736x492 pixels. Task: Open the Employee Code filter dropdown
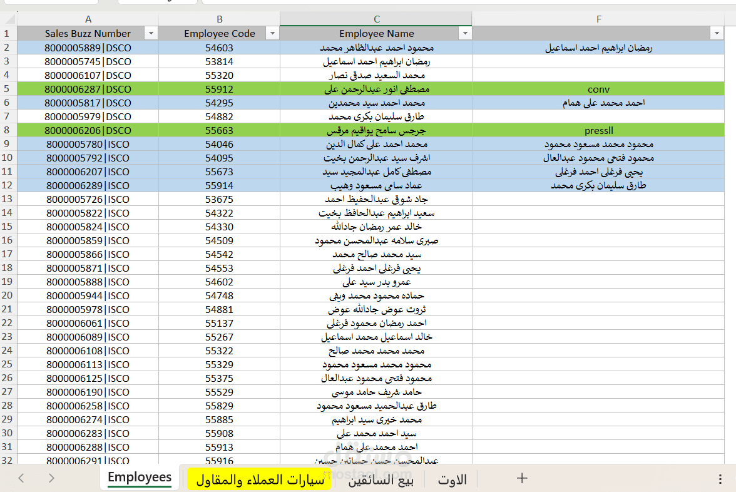click(x=272, y=33)
